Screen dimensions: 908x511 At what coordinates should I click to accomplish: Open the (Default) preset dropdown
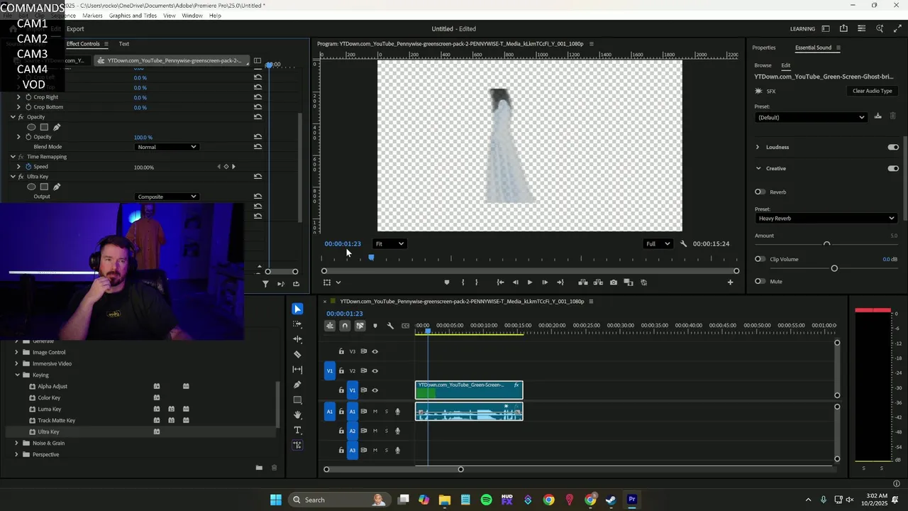tap(812, 117)
